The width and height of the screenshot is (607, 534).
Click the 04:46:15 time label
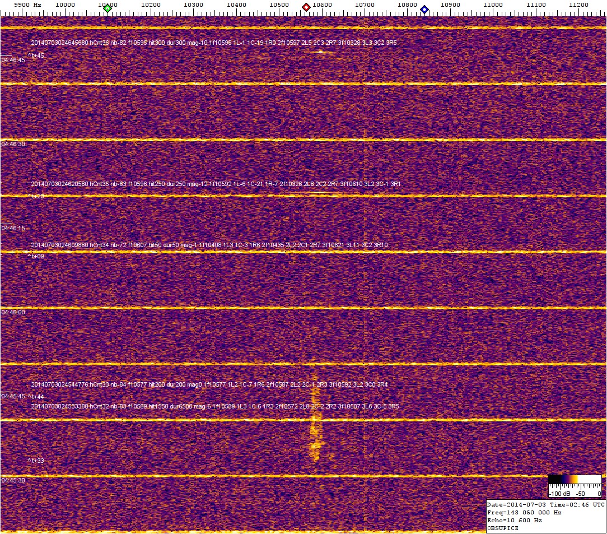13,228
